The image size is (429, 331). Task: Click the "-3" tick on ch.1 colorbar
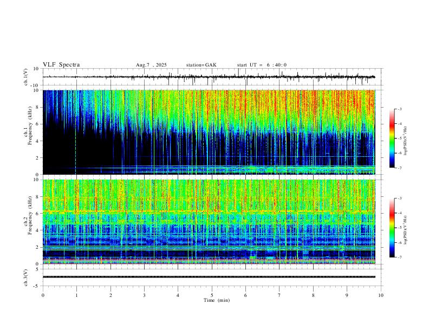click(x=399, y=109)
